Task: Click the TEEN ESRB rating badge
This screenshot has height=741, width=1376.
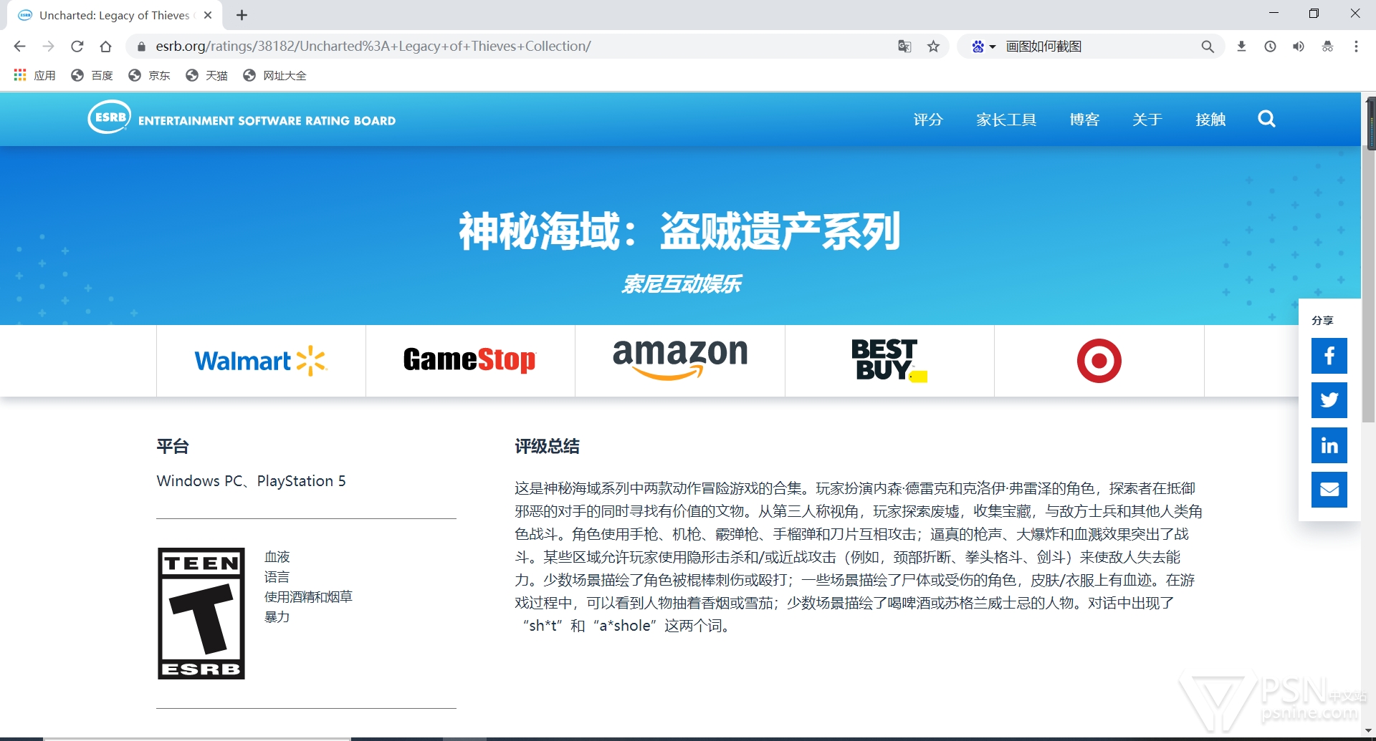Action: pyautogui.click(x=201, y=614)
